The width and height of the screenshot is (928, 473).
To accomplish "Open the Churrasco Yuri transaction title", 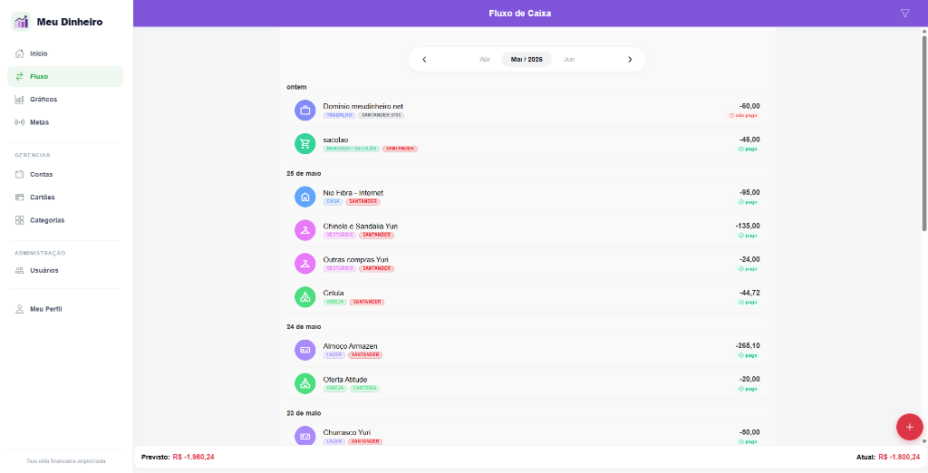I will [347, 432].
